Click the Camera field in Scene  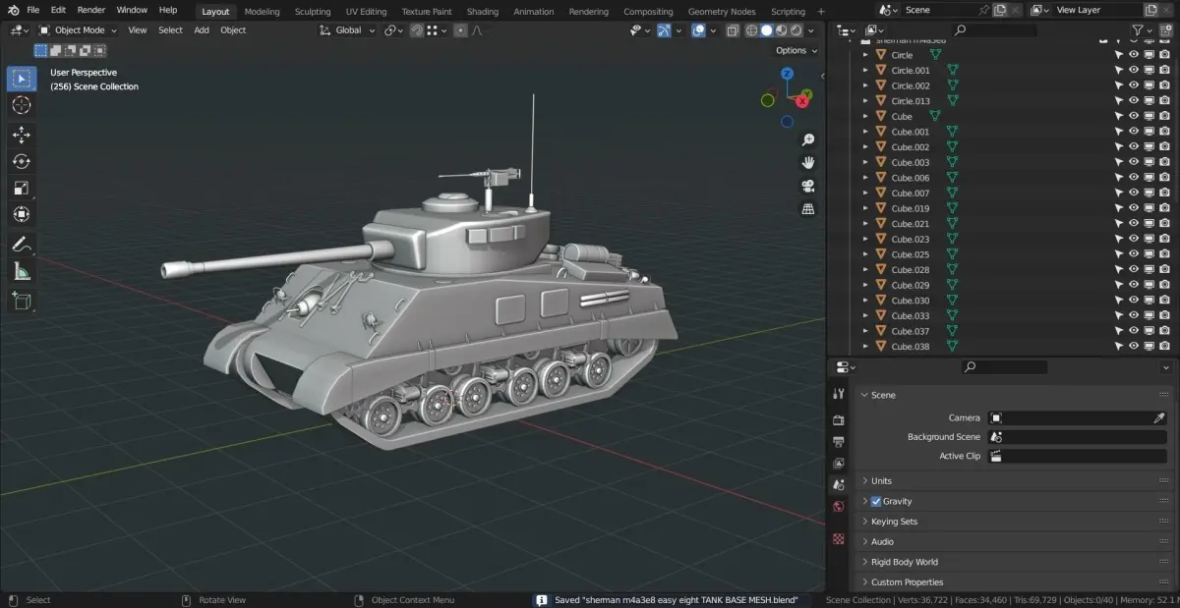pos(1078,417)
